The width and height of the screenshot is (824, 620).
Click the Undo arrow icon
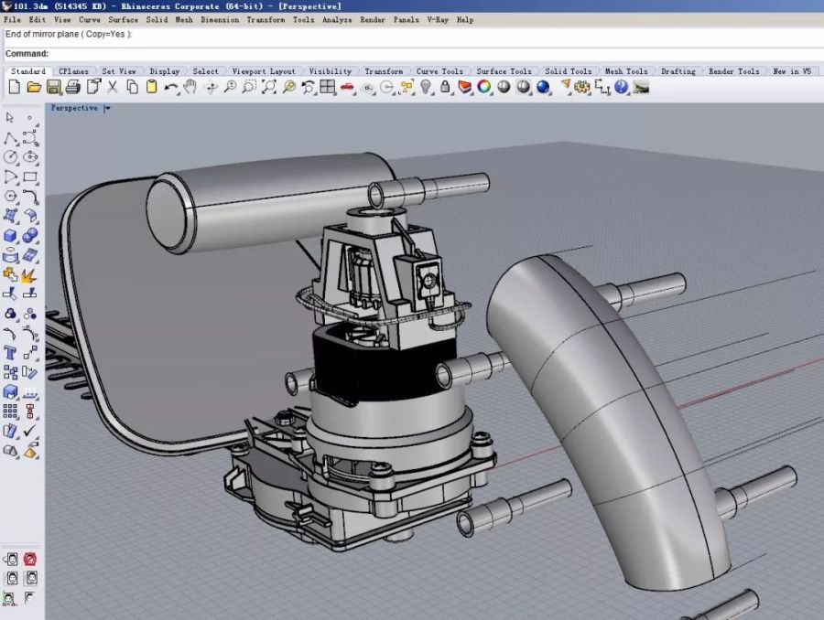(x=171, y=87)
